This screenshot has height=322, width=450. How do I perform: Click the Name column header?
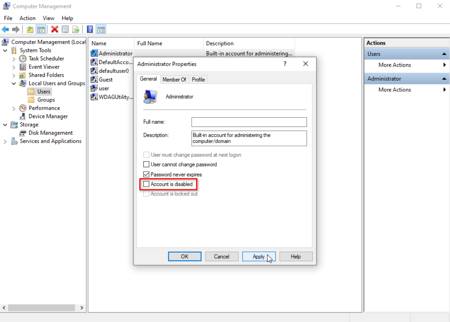point(111,43)
